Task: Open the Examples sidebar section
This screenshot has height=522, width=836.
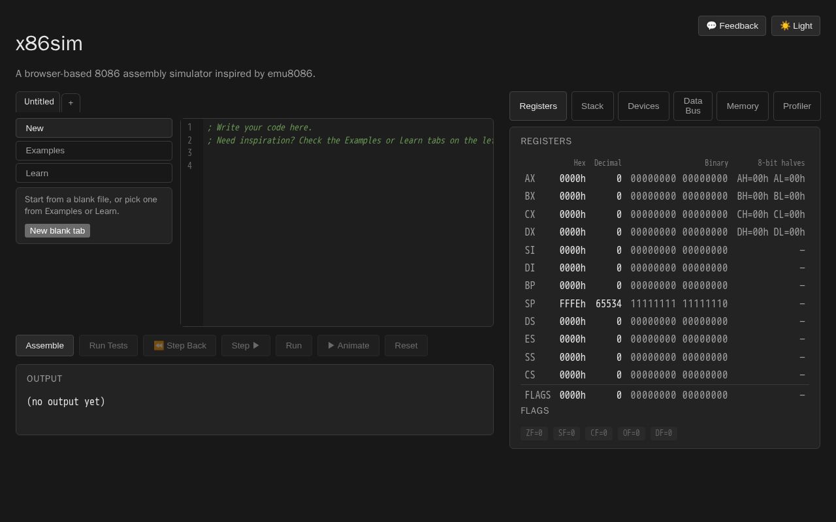Action: [94, 151]
